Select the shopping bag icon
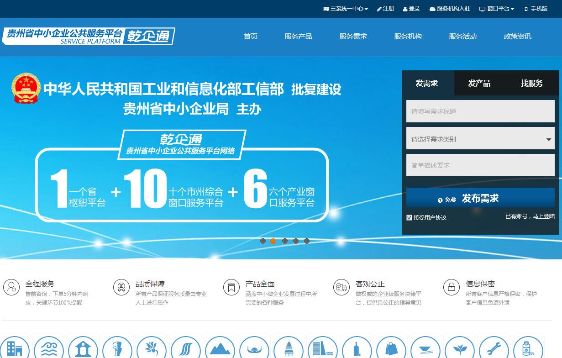The width and height of the screenshot is (562, 358). click(x=391, y=349)
